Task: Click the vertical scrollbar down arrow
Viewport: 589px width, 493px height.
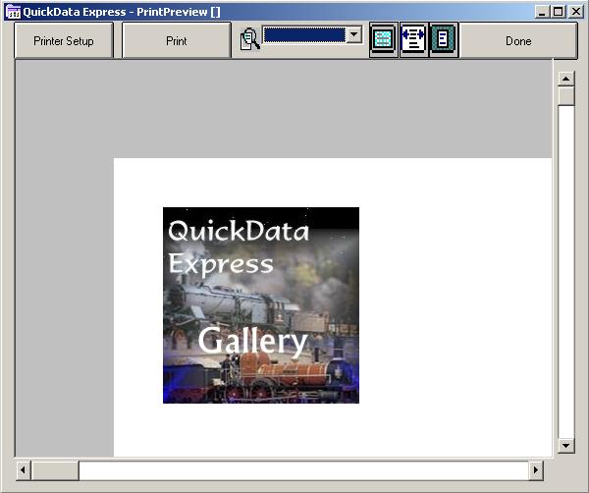Action: [x=565, y=446]
